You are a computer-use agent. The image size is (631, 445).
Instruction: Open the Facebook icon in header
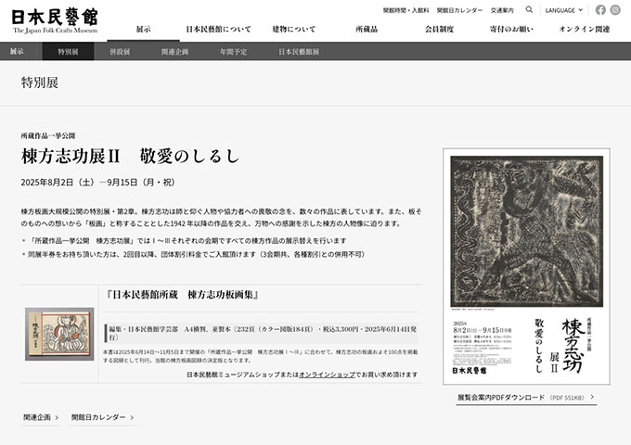600,10
